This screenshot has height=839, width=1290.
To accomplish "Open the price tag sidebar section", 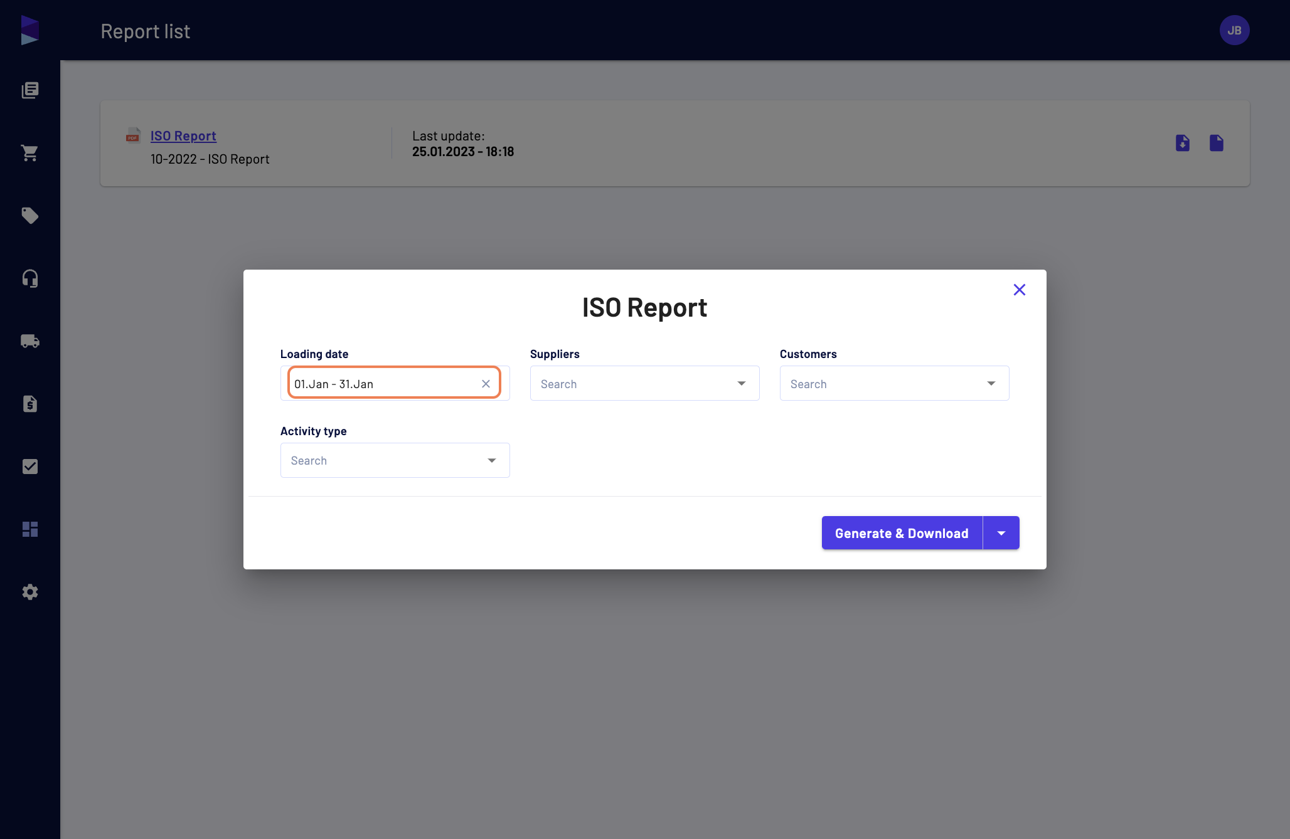I will click(x=30, y=216).
